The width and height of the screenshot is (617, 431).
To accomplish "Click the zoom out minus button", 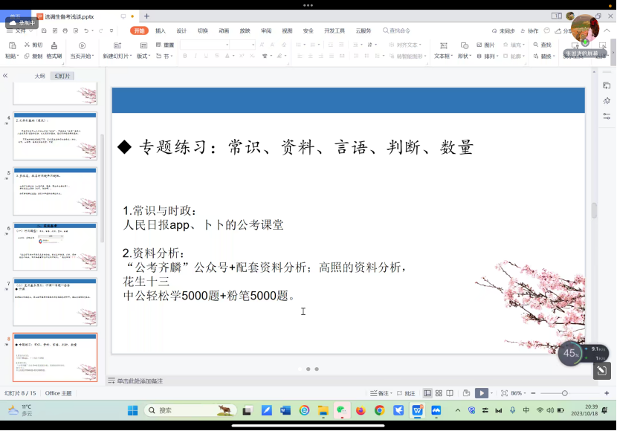I will (x=533, y=393).
